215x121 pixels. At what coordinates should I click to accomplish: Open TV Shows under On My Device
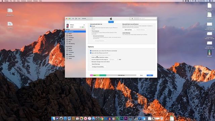point(75,52)
